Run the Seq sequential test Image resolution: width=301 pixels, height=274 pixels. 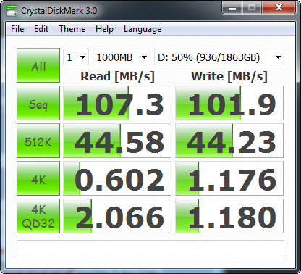coord(38,103)
